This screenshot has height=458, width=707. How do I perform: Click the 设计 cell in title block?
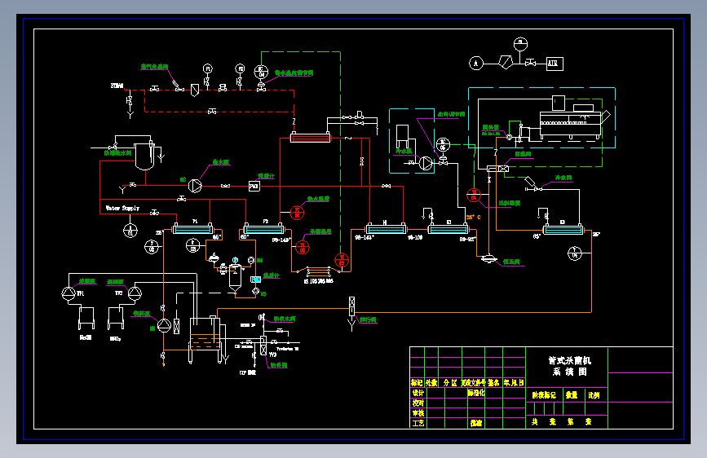click(418, 393)
